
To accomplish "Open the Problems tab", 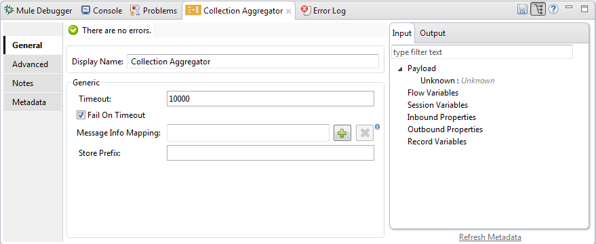I will click(x=153, y=11).
